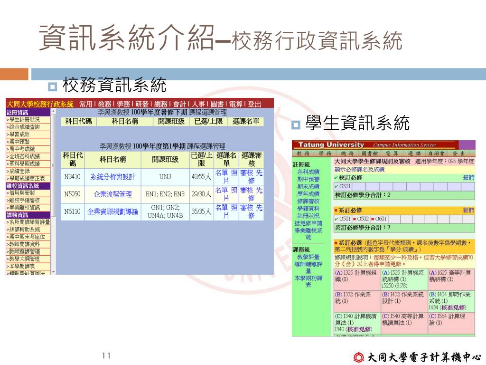This screenshot has width=486, height=365.
Task: Select 研發 in the red top menu
Action: 141,104
